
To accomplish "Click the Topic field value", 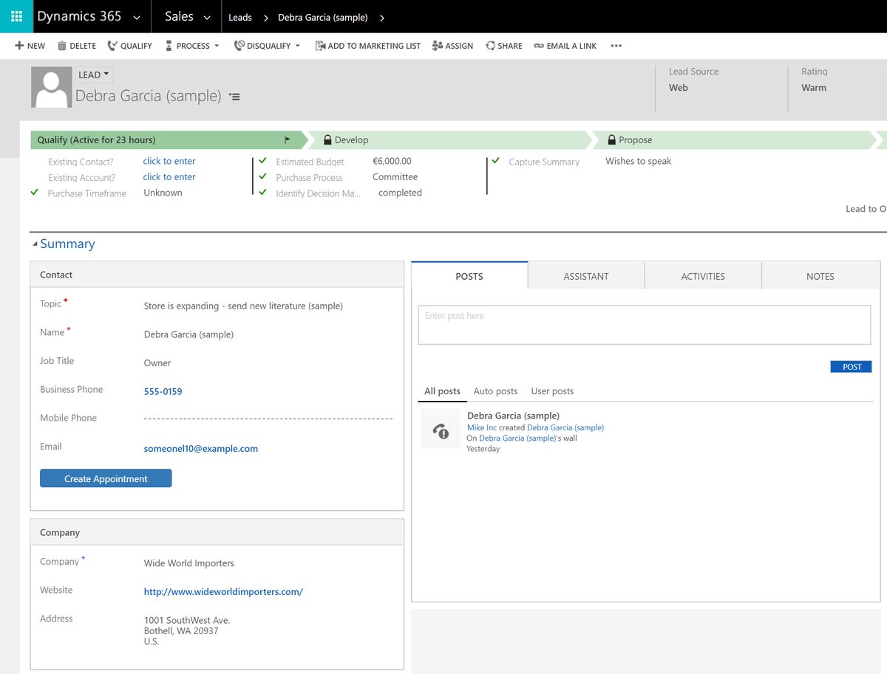I will click(243, 306).
